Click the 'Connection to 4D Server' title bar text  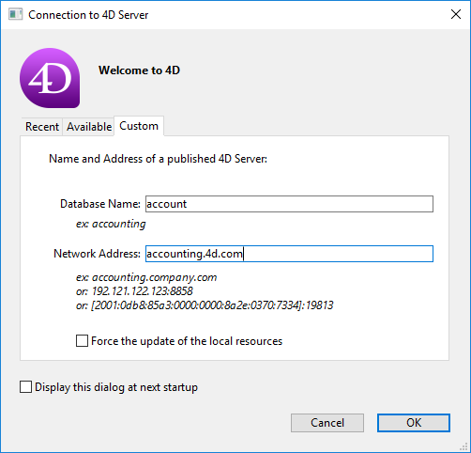pyautogui.click(x=88, y=15)
